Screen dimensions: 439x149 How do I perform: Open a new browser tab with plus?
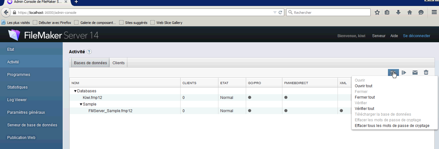click(76, 2)
